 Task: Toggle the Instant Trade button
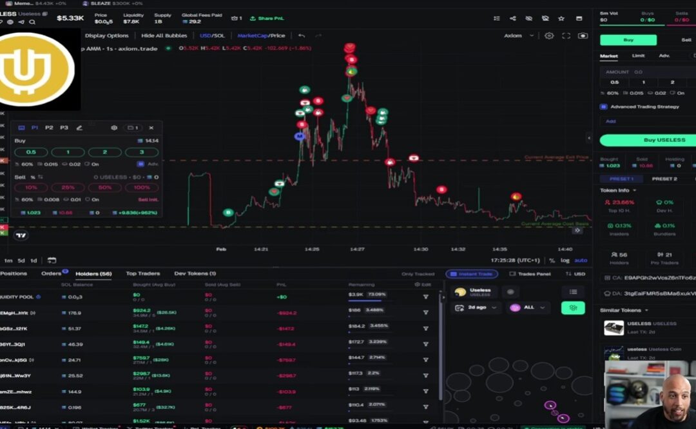pos(471,274)
